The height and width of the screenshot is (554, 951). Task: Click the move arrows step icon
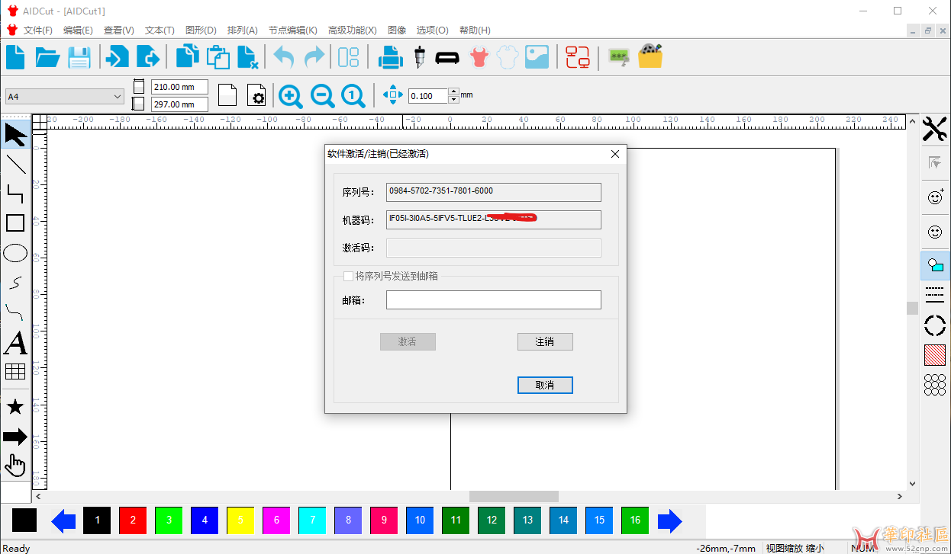tap(392, 95)
